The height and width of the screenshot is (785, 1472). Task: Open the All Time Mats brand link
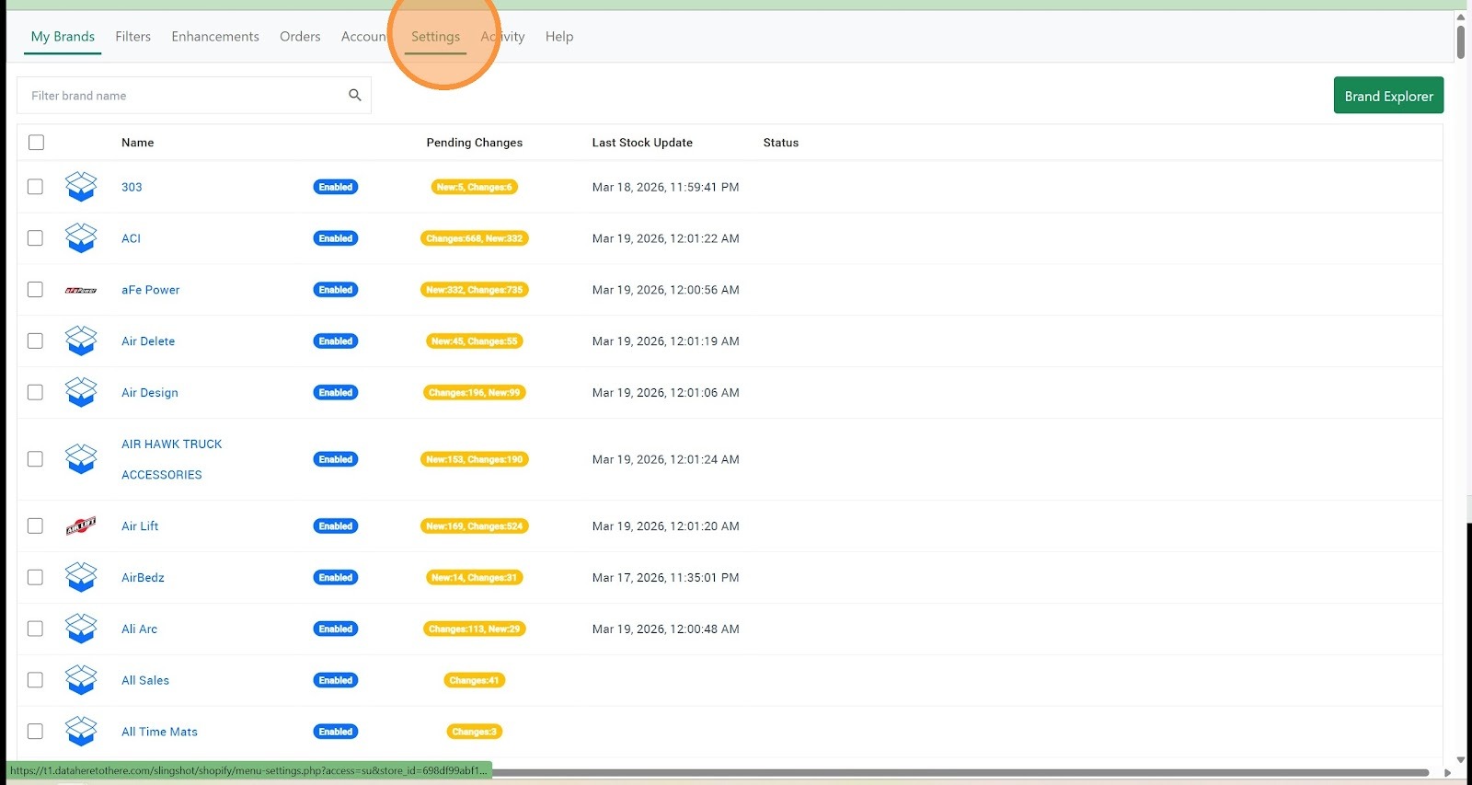pyautogui.click(x=160, y=733)
